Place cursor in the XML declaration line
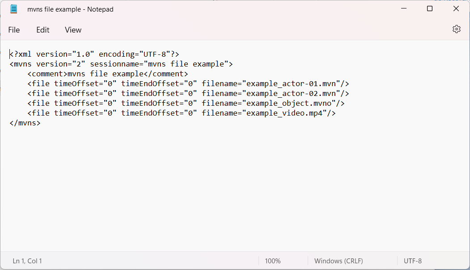 (94, 54)
